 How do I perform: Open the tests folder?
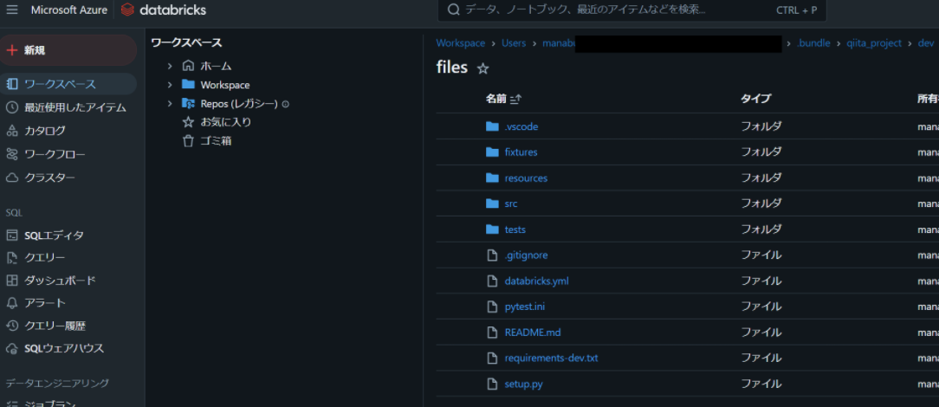pos(515,229)
